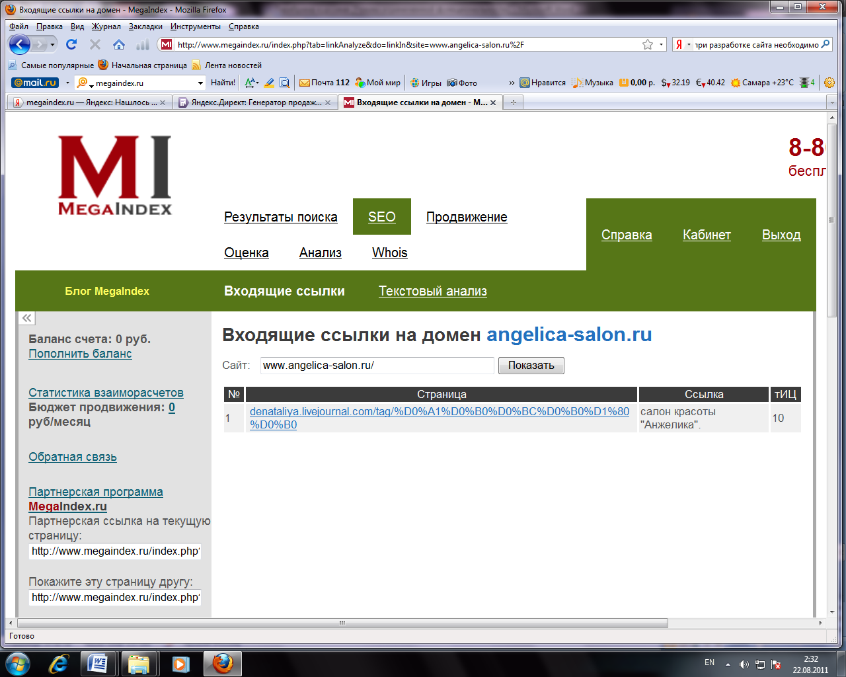Open Фото toolbar button
This screenshot has width=846, height=677.
[x=462, y=83]
